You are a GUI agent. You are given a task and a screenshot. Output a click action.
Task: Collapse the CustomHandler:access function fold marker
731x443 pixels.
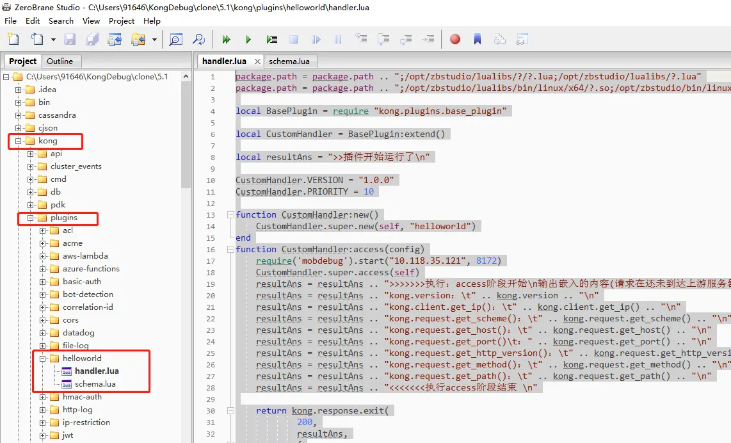(230, 250)
